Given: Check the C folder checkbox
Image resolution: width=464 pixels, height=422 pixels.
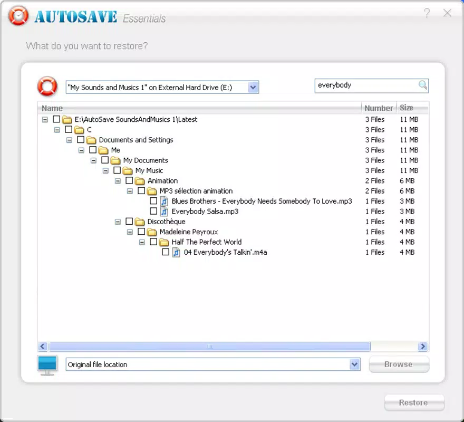Looking at the screenshot, I should [x=69, y=129].
